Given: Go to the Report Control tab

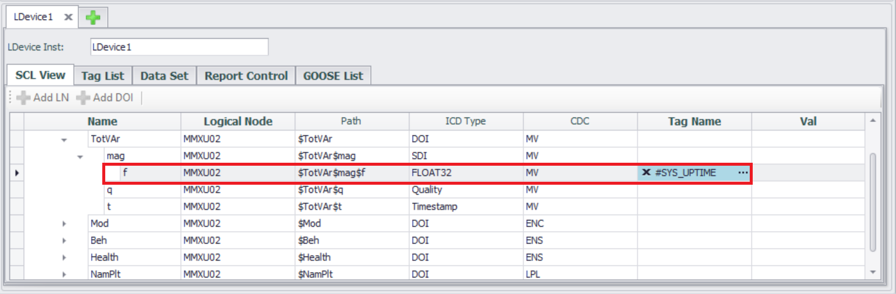Looking at the screenshot, I should click(x=246, y=75).
